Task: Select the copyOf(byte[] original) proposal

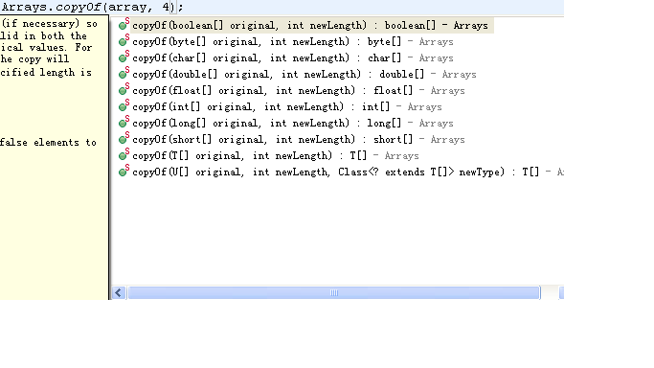Action: [x=293, y=42]
